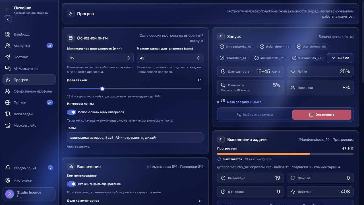Click the Прогреваем progress bar

[285, 154]
